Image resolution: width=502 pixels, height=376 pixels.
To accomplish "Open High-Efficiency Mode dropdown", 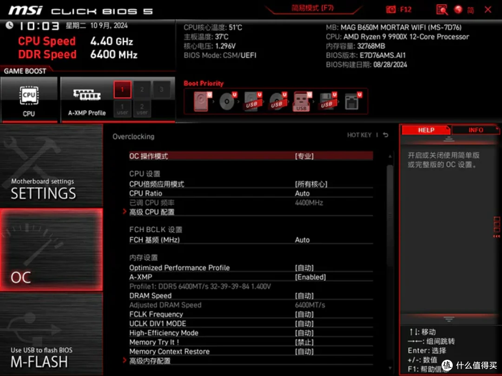I will (x=304, y=333).
